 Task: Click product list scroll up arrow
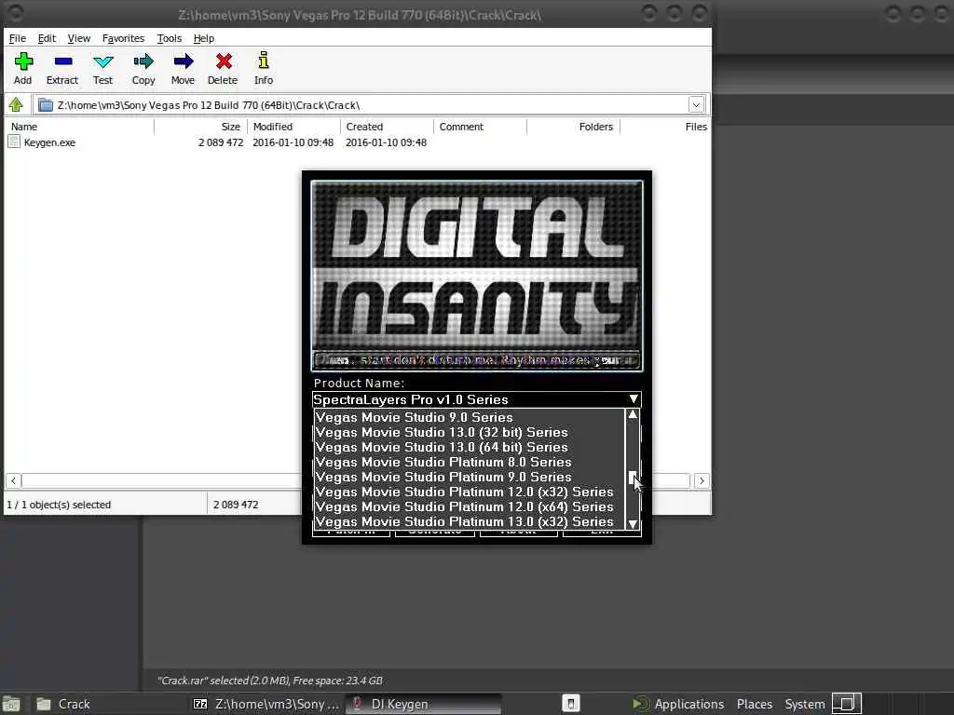tap(633, 414)
